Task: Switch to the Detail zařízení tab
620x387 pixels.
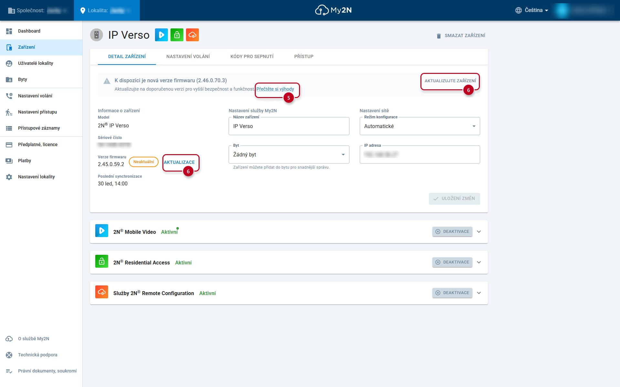Action: coord(127,56)
